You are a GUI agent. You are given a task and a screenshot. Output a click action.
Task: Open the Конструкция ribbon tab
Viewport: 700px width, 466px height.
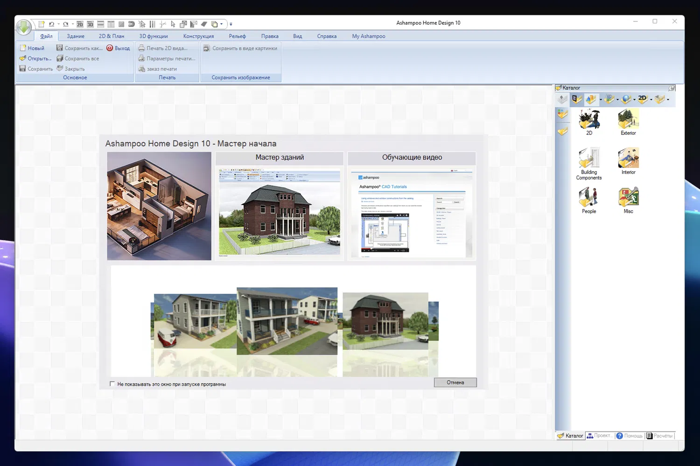click(198, 36)
